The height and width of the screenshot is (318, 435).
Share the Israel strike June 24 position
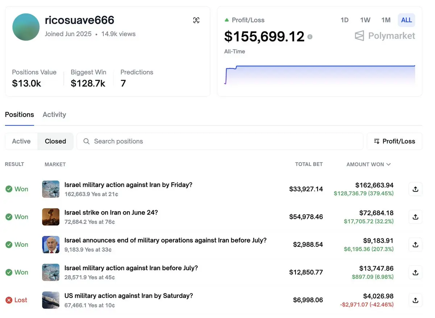click(415, 217)
